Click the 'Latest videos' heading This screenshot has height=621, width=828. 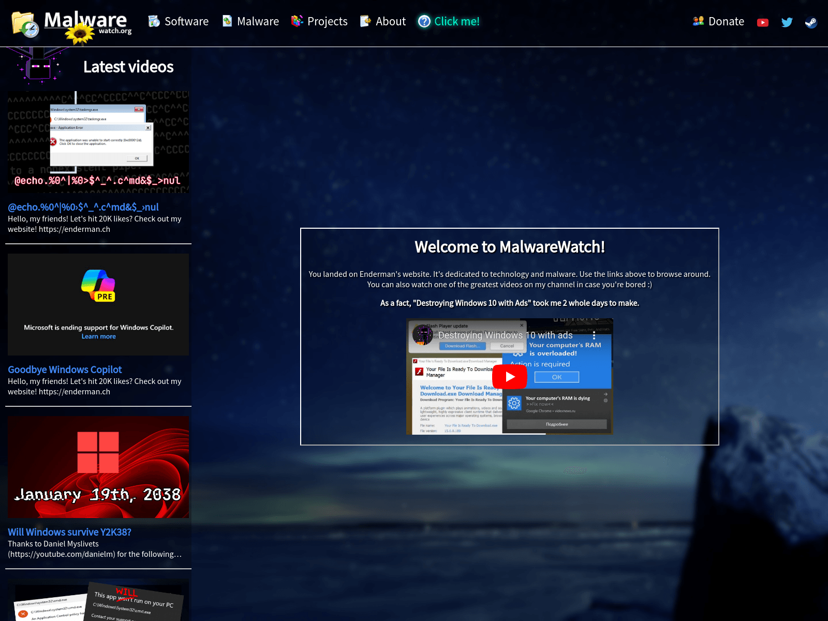128,67
